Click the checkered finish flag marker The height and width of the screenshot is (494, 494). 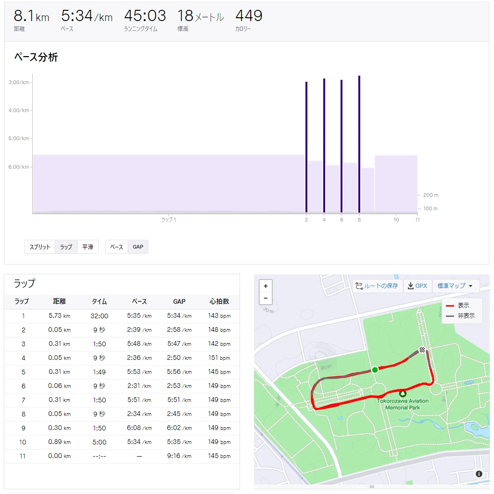click(422, 350)
